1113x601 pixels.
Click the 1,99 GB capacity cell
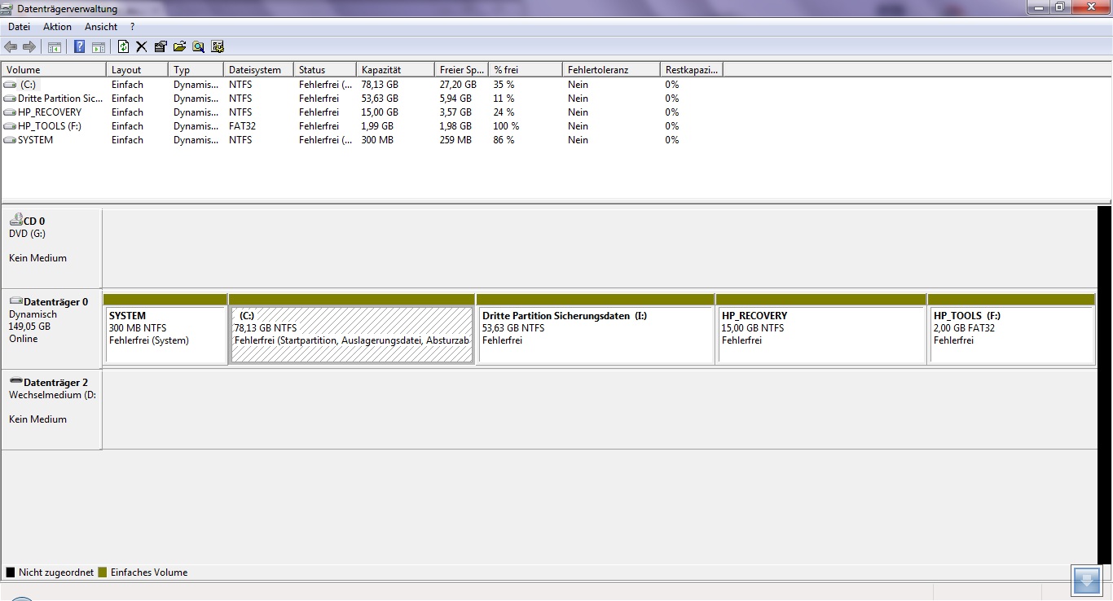pos(377,126)
